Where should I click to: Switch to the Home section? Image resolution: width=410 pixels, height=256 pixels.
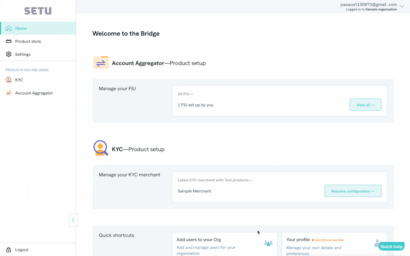tap(21, 28)
